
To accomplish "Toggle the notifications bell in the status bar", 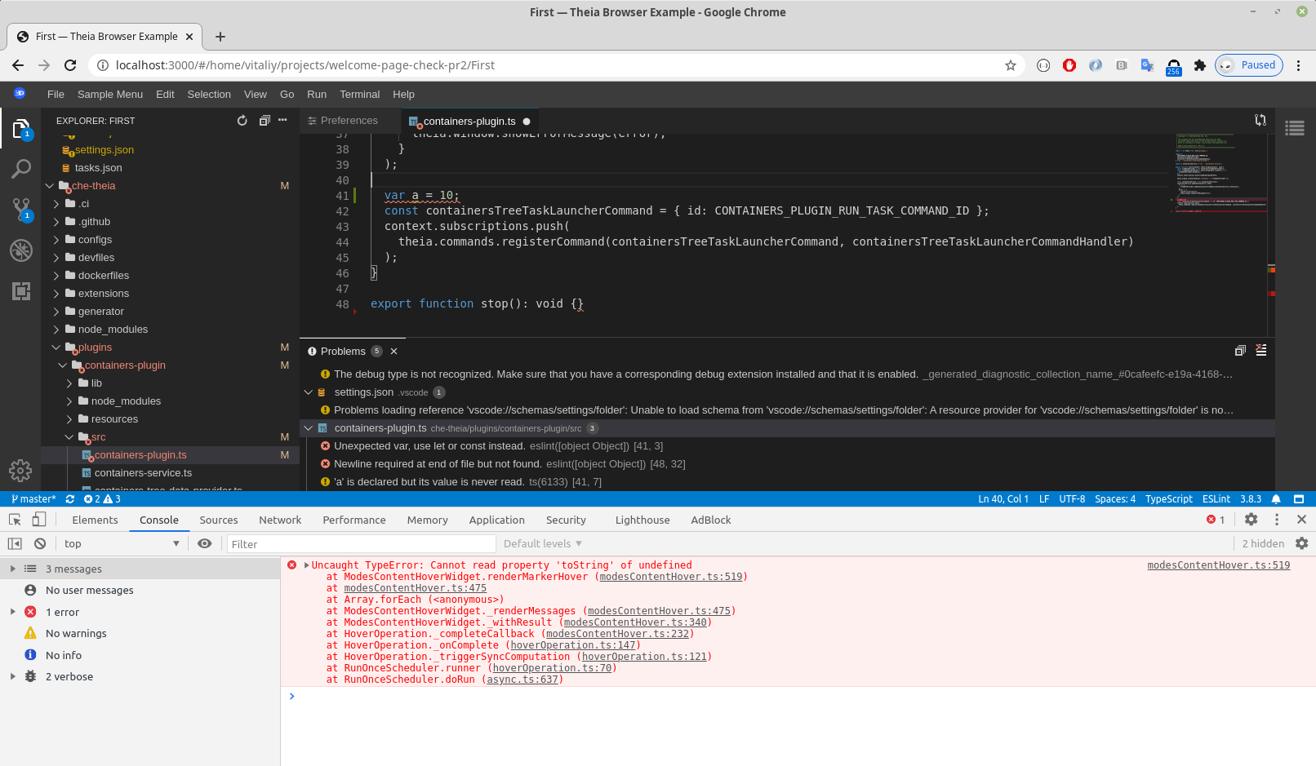I will [x=1277, y=498].
